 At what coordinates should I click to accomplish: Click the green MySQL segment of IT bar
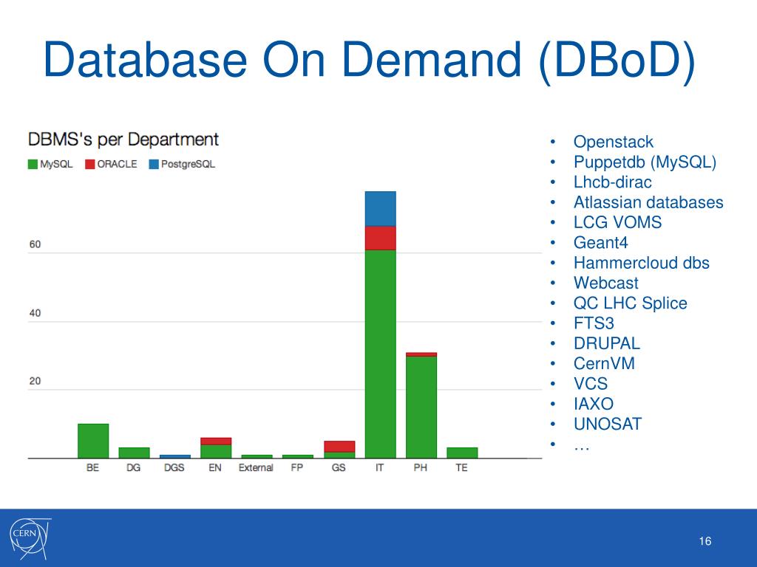[381, 354]
